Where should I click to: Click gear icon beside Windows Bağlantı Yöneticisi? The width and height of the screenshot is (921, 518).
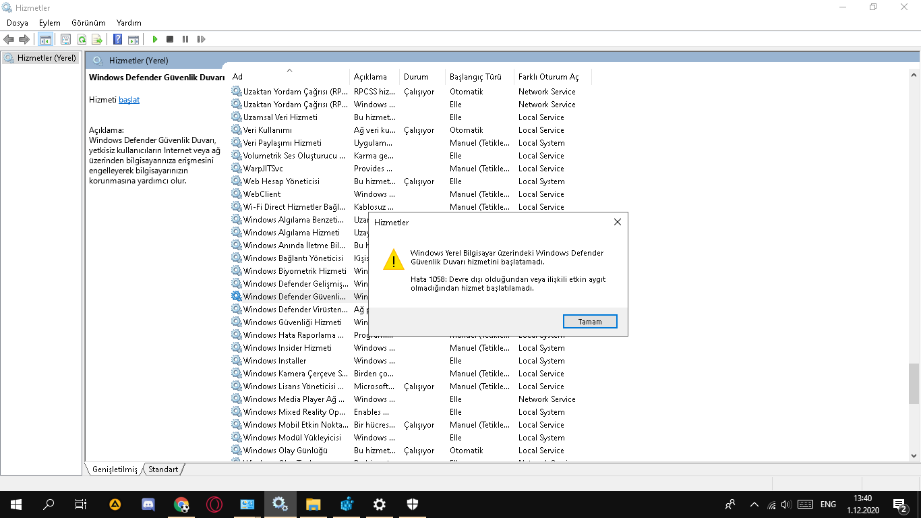click(236, 258)
